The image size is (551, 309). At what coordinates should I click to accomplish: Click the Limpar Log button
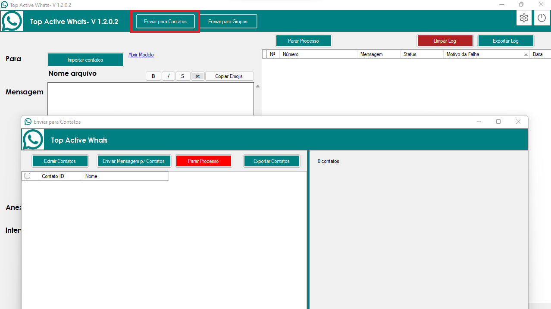click(445, 41)
